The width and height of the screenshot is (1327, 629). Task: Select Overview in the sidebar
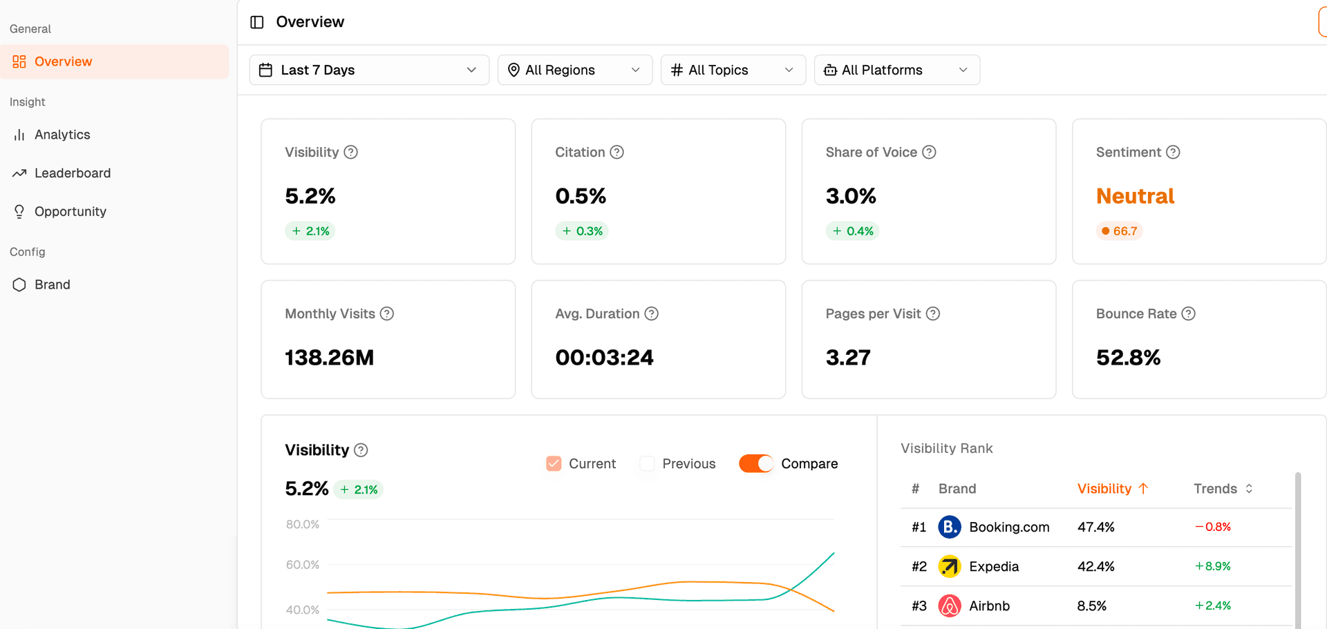pos(115,61)
